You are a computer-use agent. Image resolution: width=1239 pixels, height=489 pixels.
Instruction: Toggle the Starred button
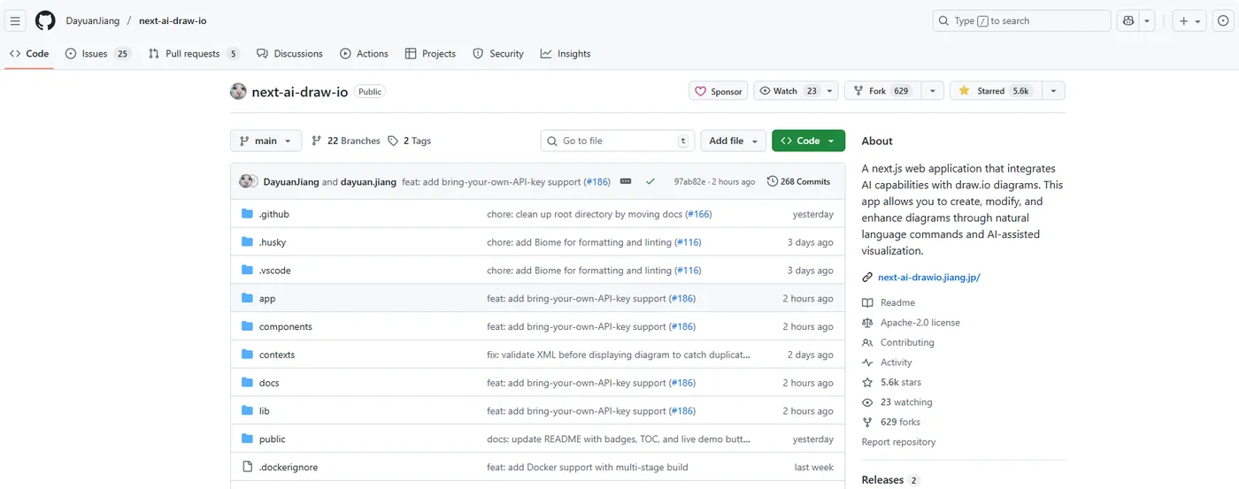point(995,91)
